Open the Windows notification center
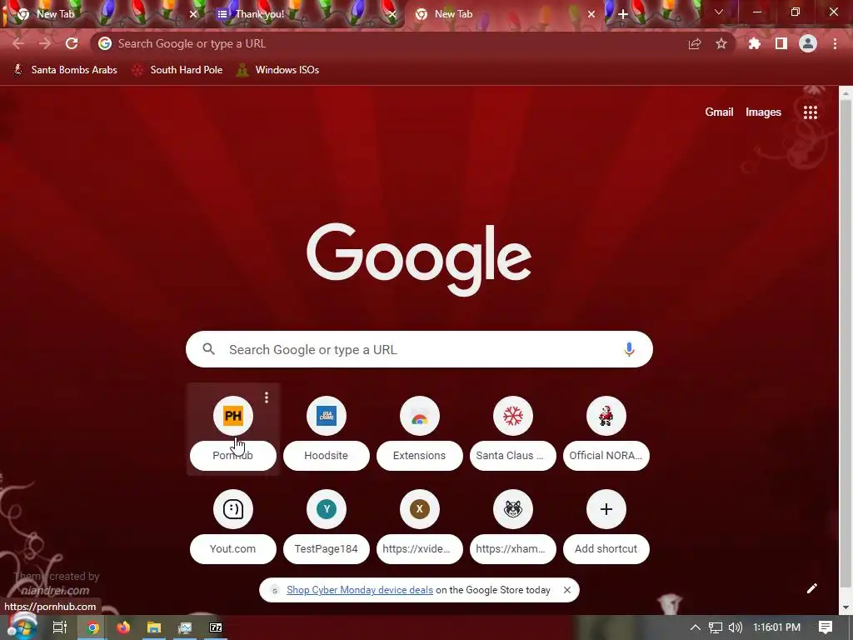The image size is (853, 640). 826,627
